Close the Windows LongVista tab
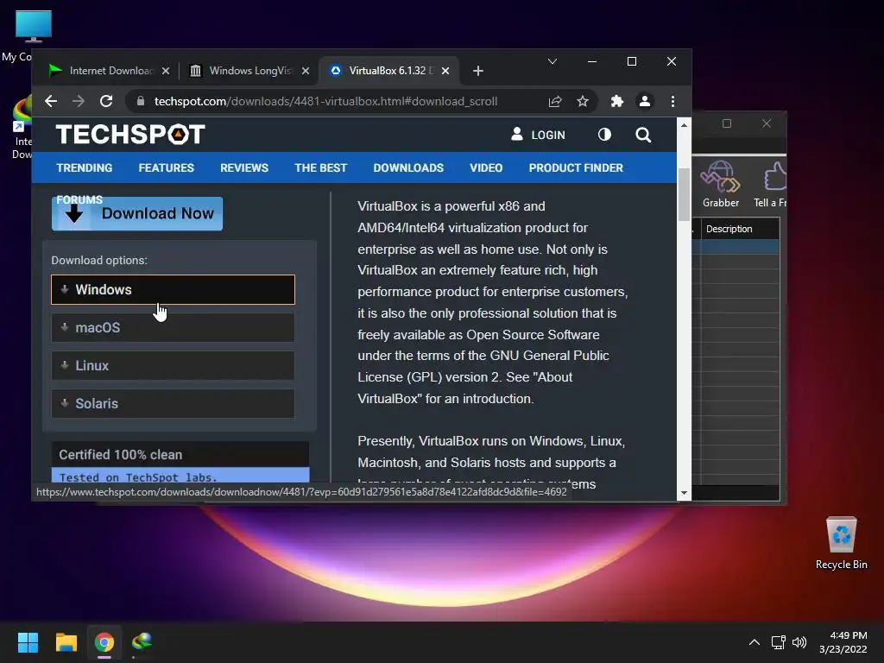The height and width of the screenshot is (663, 884). (x=305, y=71)
